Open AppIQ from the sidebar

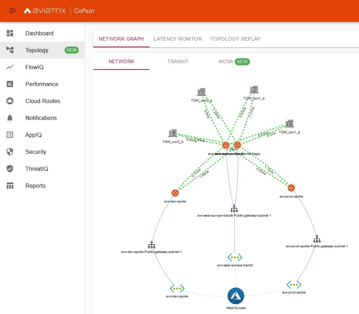pyautogui.click(x=42, y=135)
